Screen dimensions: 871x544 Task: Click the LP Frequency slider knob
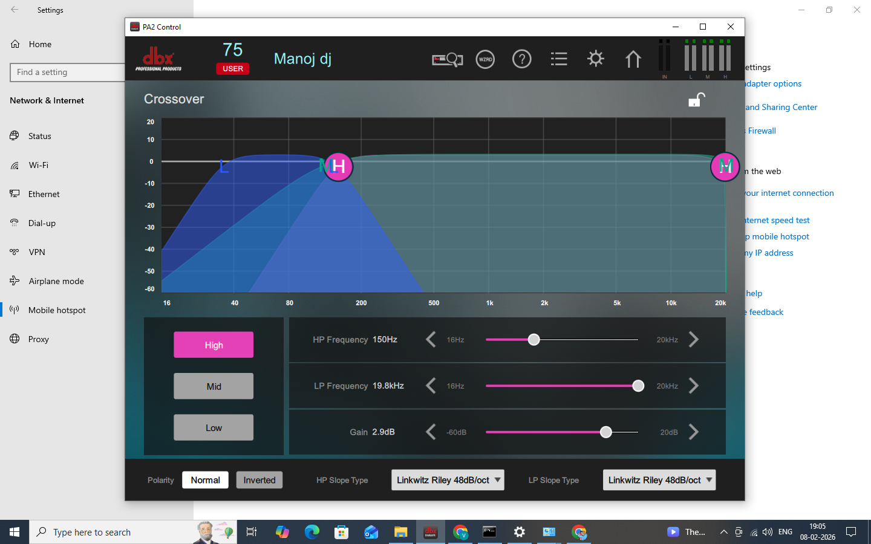click(x=638, y=386)
